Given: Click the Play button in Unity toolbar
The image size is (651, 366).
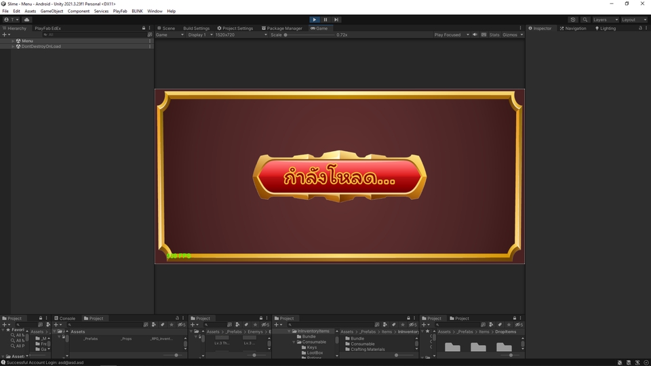Looking at the screenshot, I should 314,20.
